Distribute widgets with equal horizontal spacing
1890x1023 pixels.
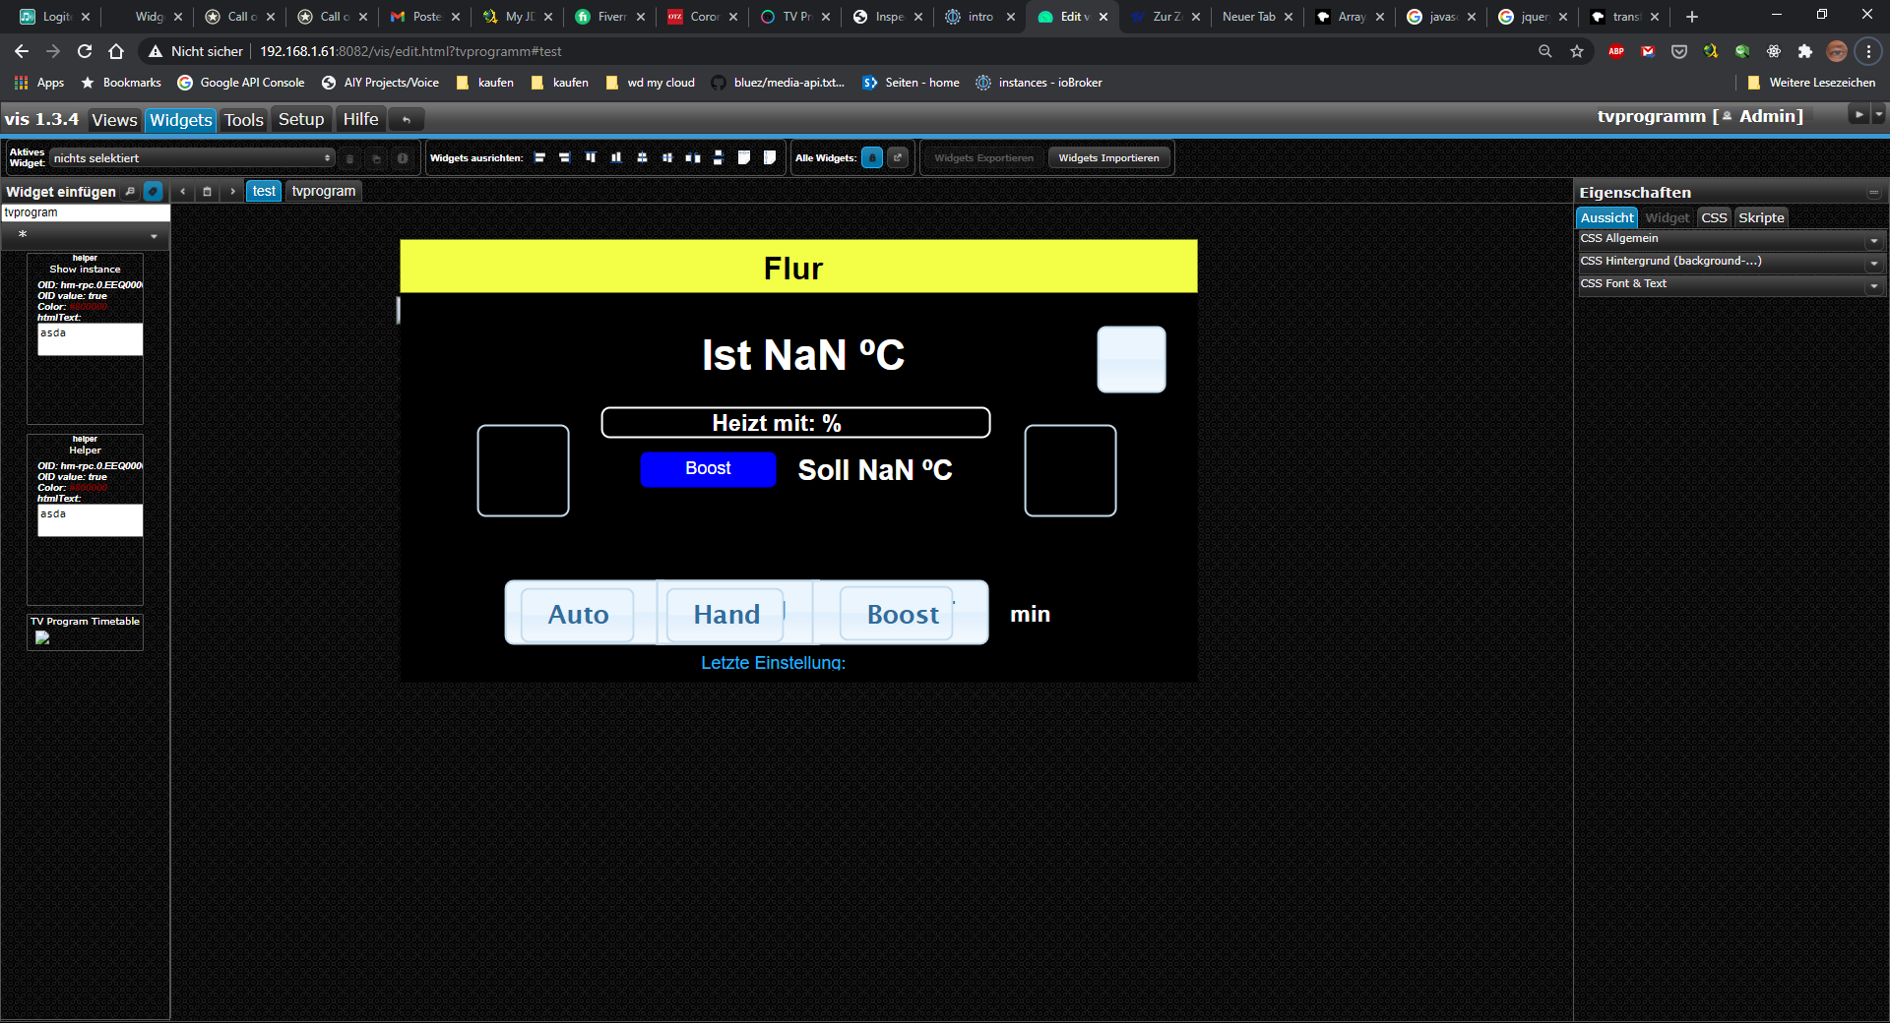pos(693,157)
